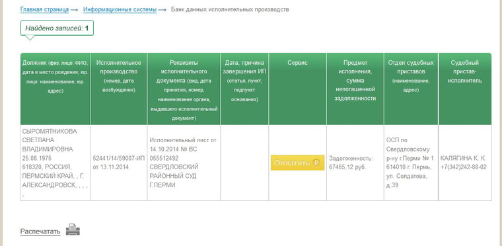Screen dimensions: 502x246
Task: Click the Найдено записей: 1 badge
Action: pyautogui.click(x=57, y=28)
